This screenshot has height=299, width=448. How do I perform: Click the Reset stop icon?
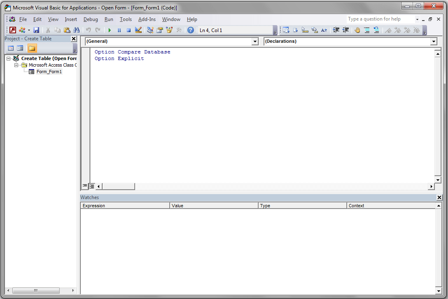click(128, 30)
